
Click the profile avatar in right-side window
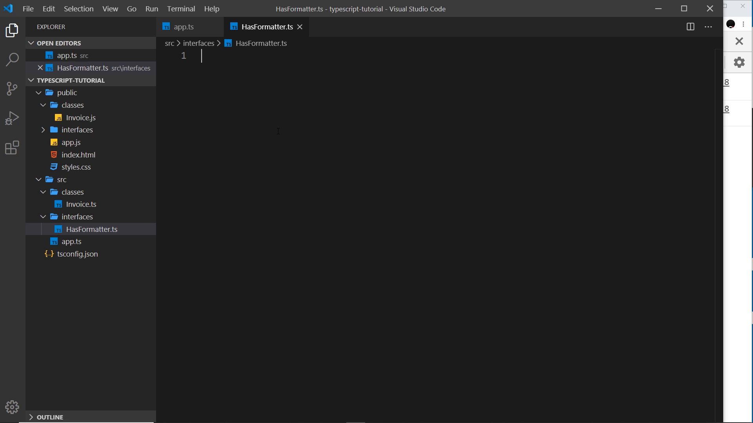point(731,24)
